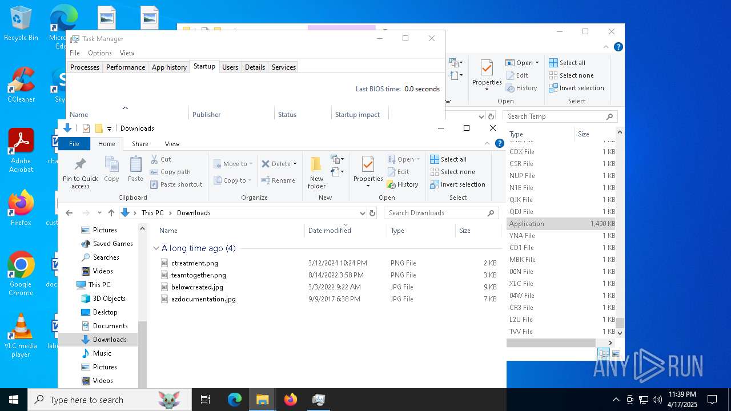Select the belowcreated.jpg file

click(197, 287)
